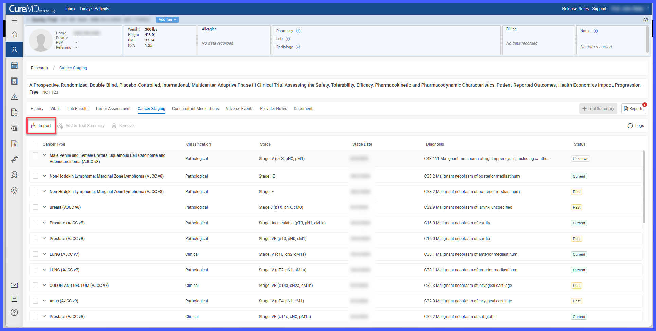Screen dimensions: 656x331
Task: Switch to the Tumor Assessment tab
Action: [113, 109]
